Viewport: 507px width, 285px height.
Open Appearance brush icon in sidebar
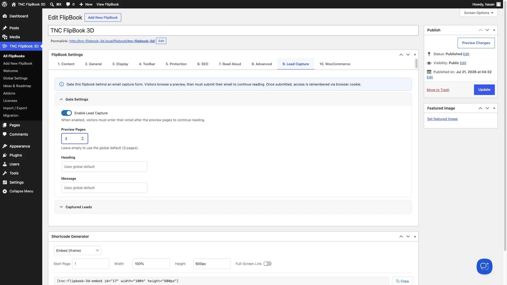pos(5,146)
